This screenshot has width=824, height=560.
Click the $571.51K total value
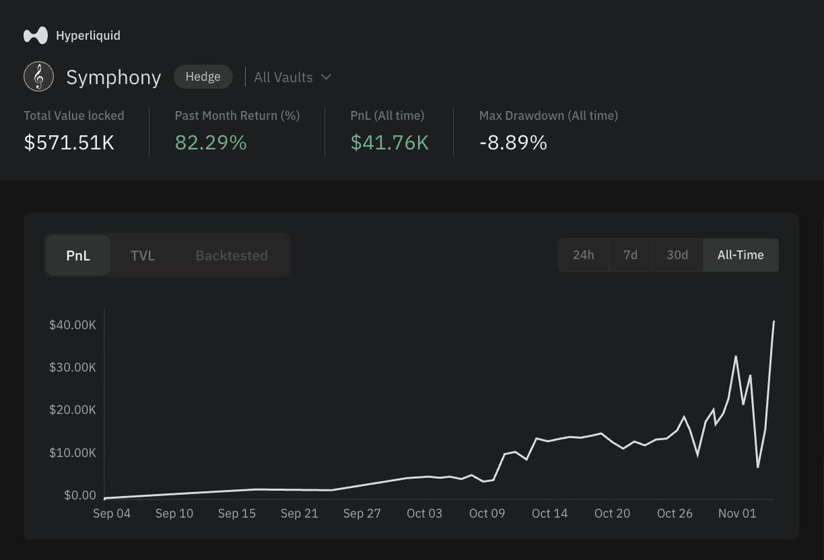69,143
